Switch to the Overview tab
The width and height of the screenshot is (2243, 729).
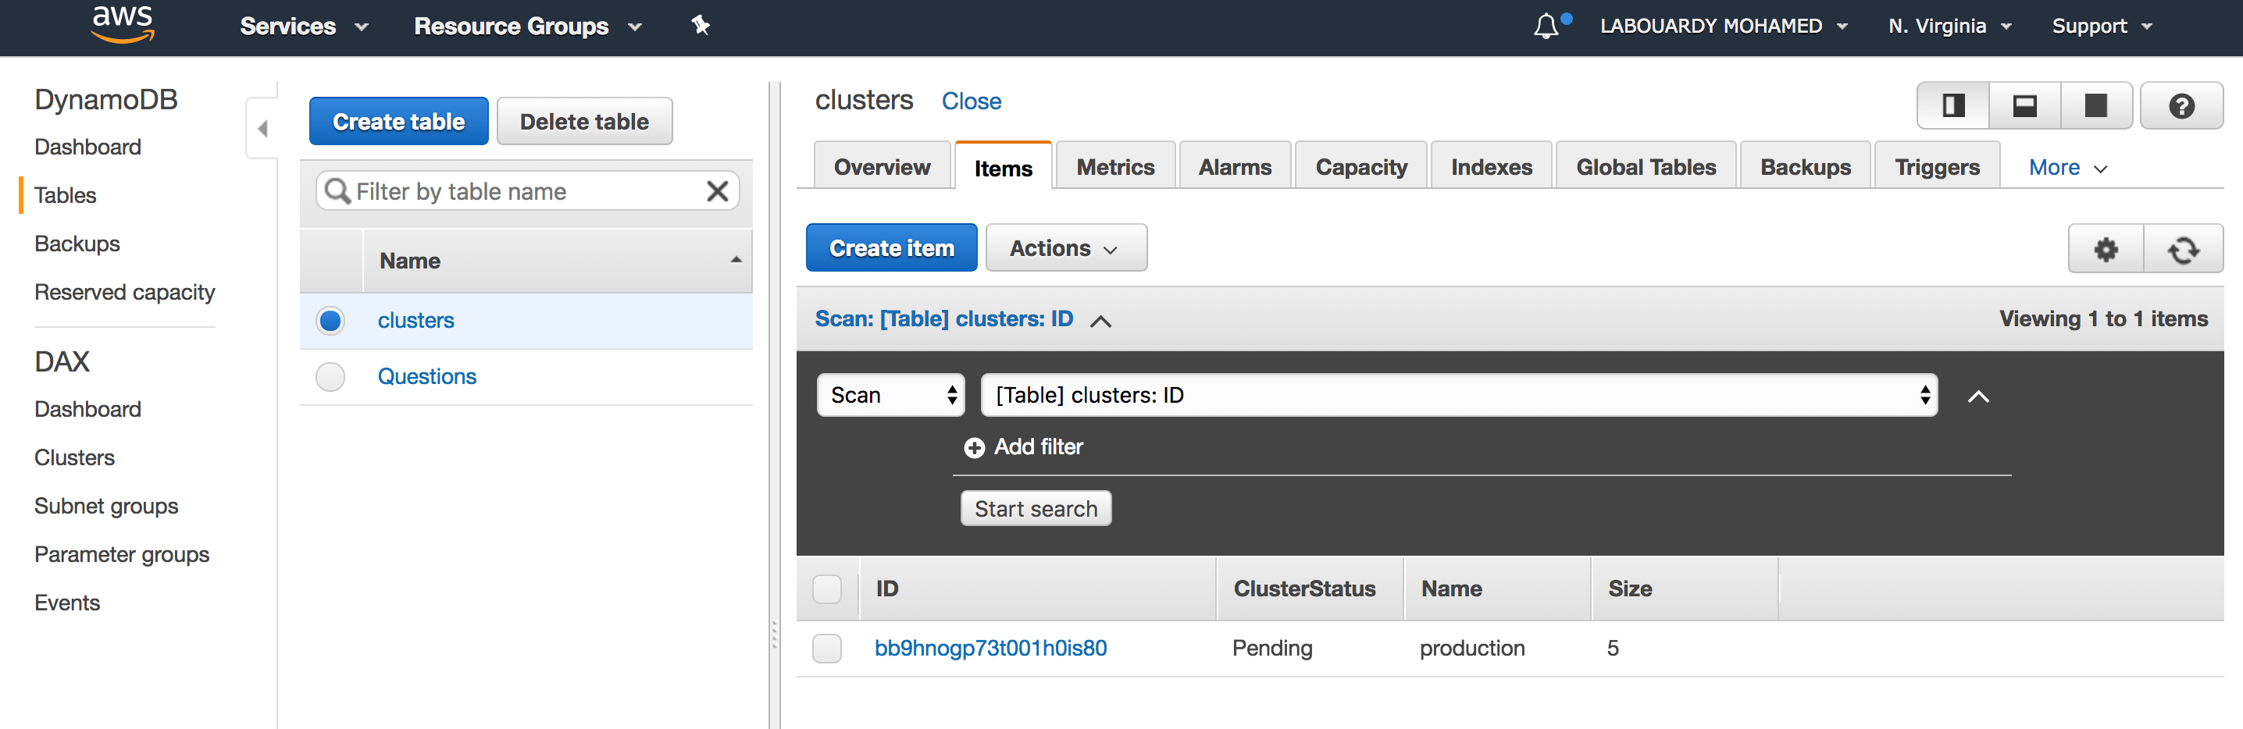pos(881,166)
